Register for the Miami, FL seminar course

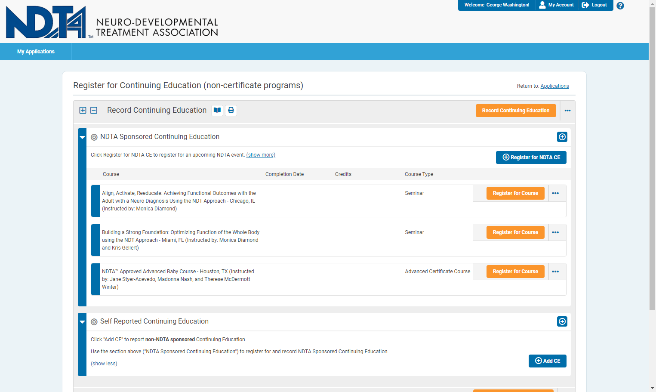[x=515, y=232]
